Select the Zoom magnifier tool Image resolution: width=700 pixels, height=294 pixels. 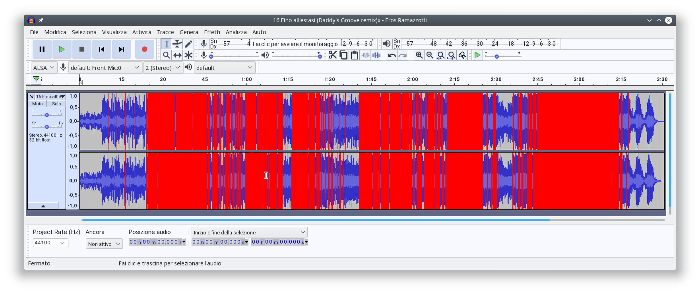[x=167, y=55]
